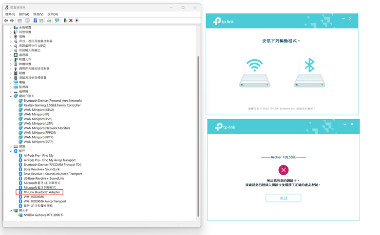Viewport: 380px width, 235px height.
Task: Toggle the show/hide console tree toolbar icon
Action: (x=19, y=20)
